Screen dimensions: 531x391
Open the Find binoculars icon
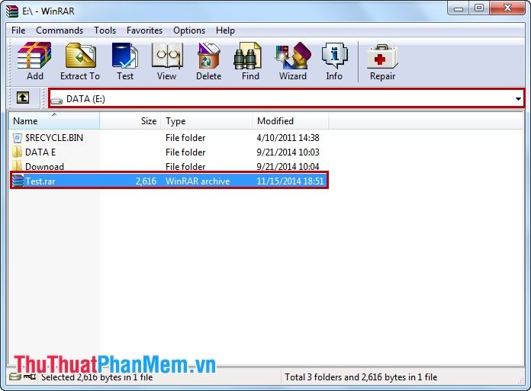pyautogui.click(x=248, y=56)
